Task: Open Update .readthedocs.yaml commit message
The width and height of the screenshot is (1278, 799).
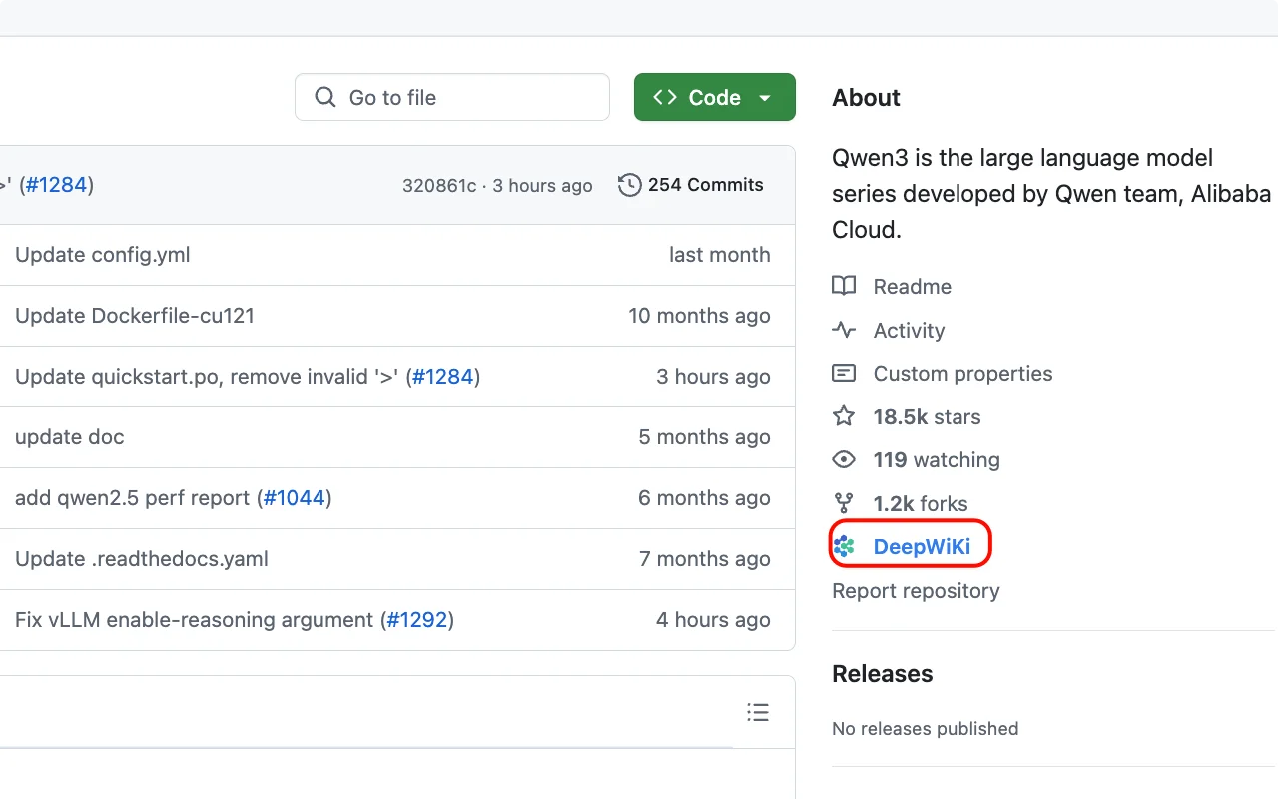Action: coord(142,559)
